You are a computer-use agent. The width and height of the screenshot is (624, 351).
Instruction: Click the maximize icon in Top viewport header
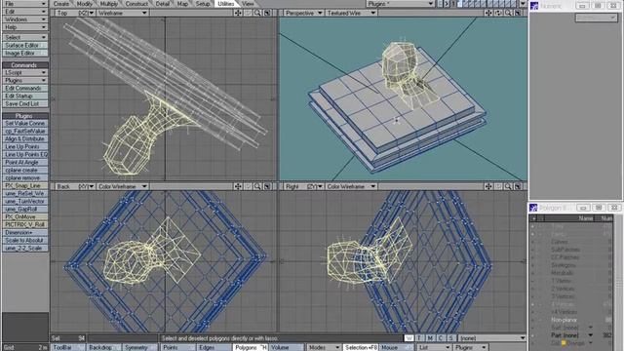267,13
